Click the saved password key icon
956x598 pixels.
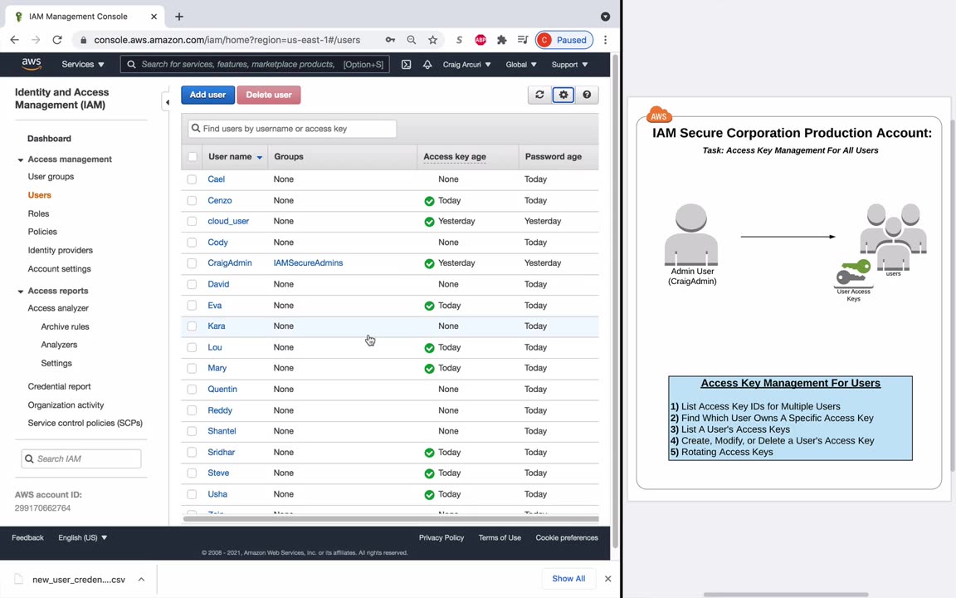[390, 40]
